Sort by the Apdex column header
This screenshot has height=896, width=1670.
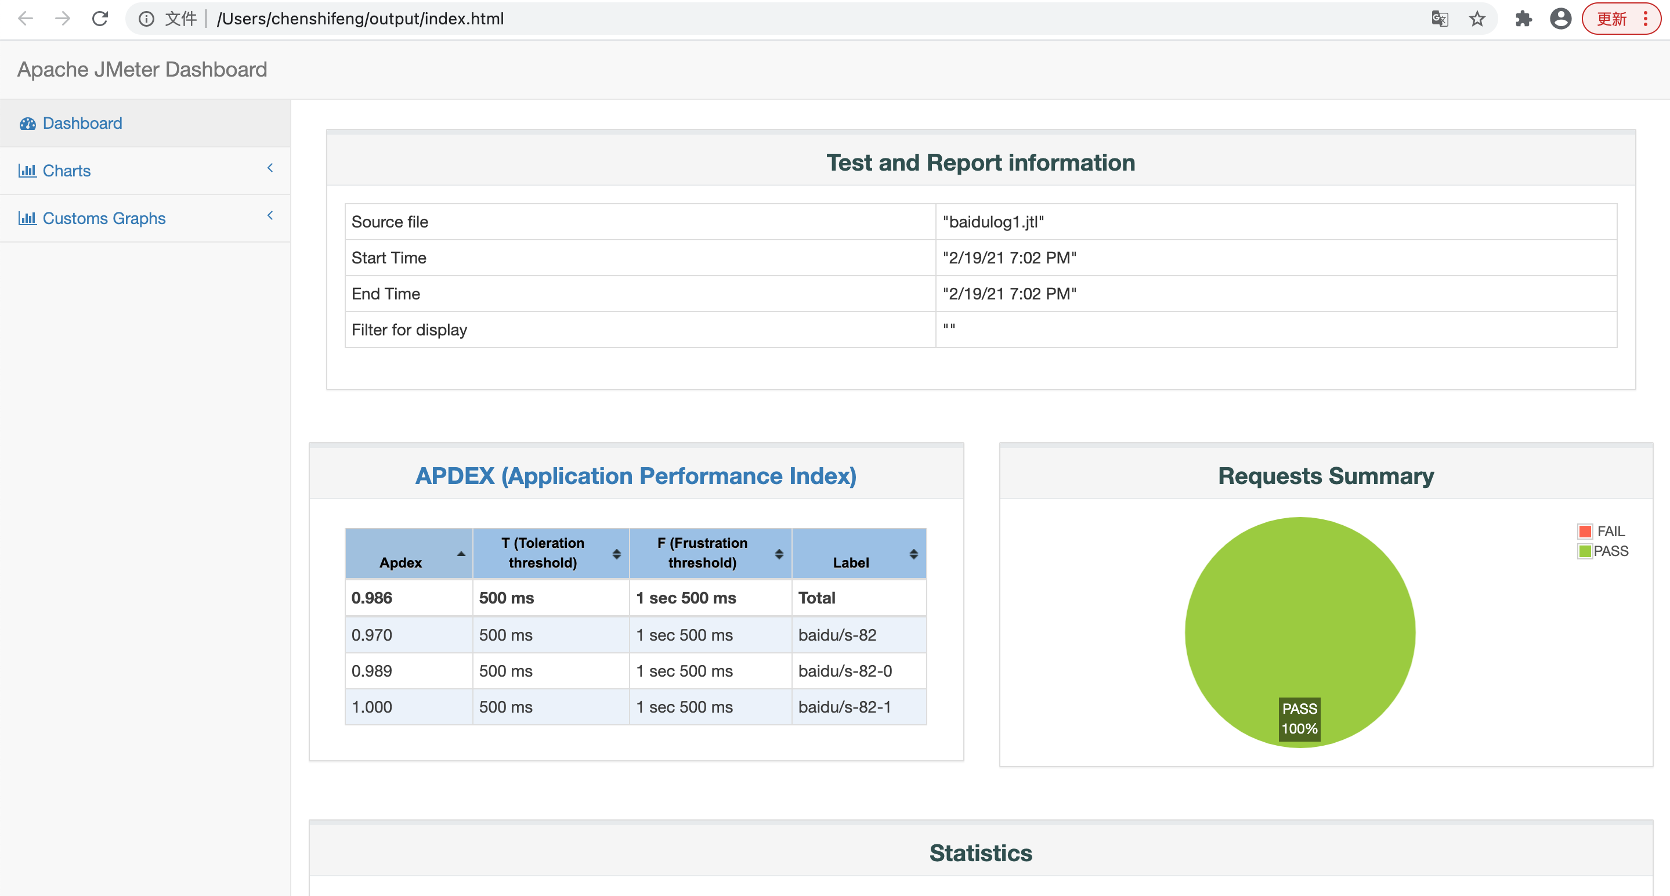coord(409,554)
